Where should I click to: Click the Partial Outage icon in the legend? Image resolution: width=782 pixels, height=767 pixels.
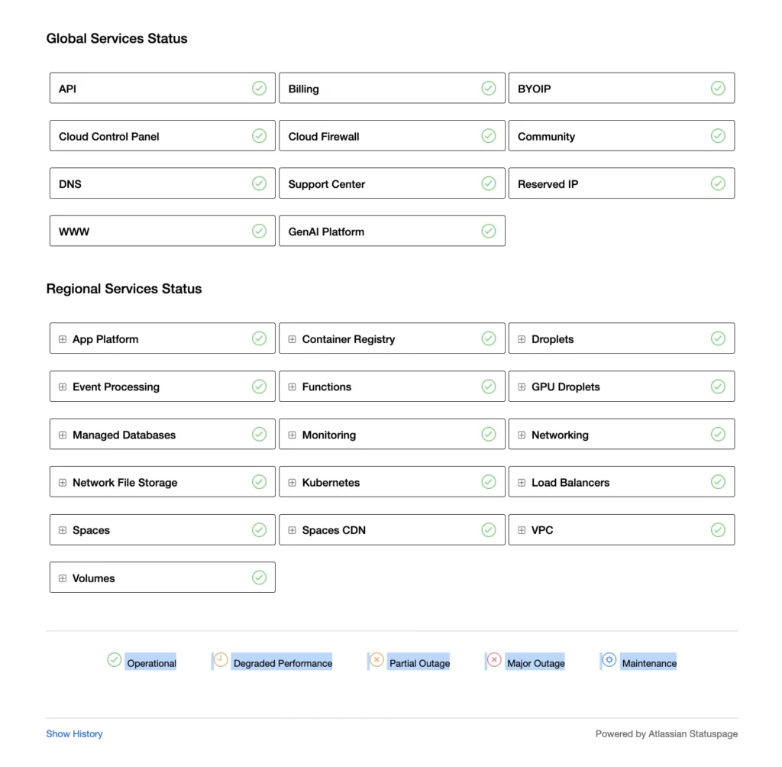376,659
